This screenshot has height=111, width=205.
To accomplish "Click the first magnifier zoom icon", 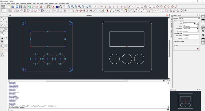I will 69,7.
